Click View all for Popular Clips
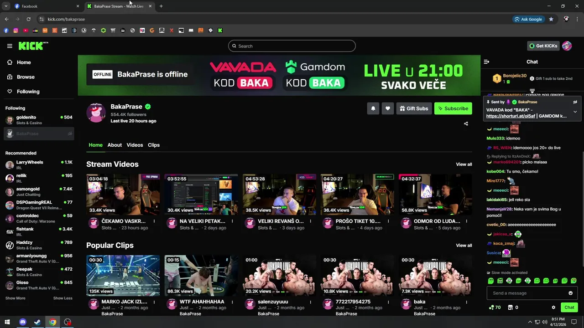This screenshot has height=328, width=584. pyautogui.click(x=464, y=246)
